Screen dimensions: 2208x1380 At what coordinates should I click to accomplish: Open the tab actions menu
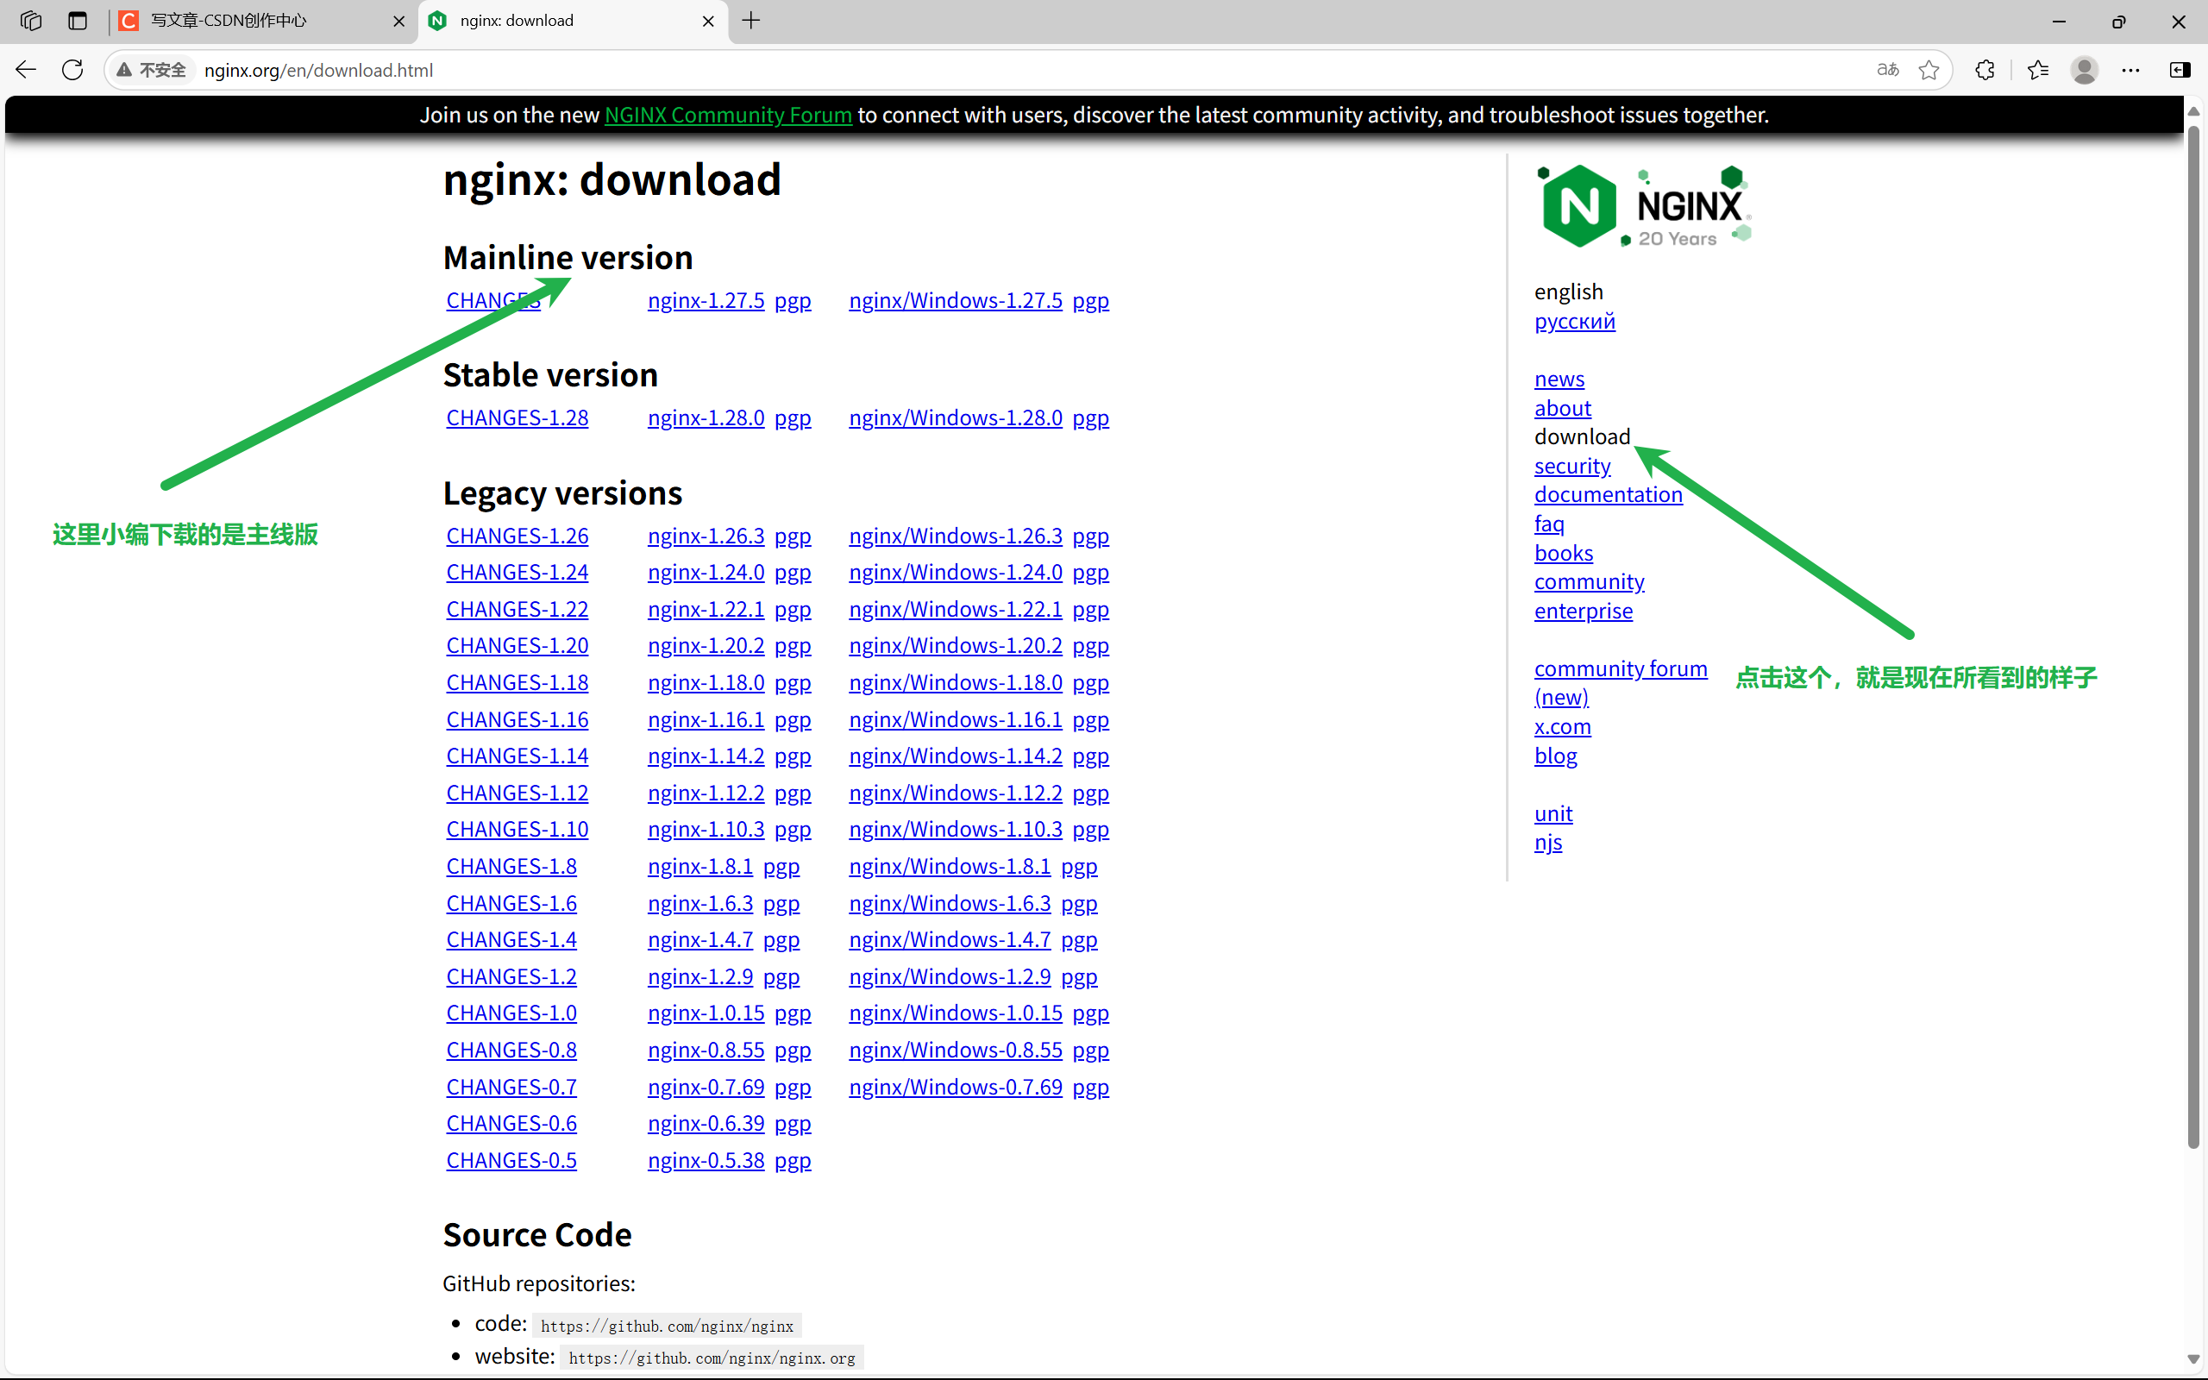[x=78, y=21]
